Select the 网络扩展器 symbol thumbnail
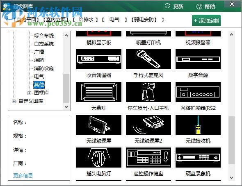The width and height of the screenshot is (242, 186). tap(198, 92)
